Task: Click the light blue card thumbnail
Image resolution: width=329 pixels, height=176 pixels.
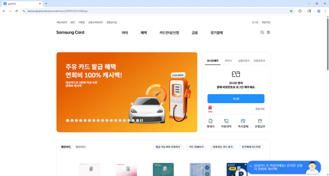Action: pyautogui.click(x=200, y=169)
